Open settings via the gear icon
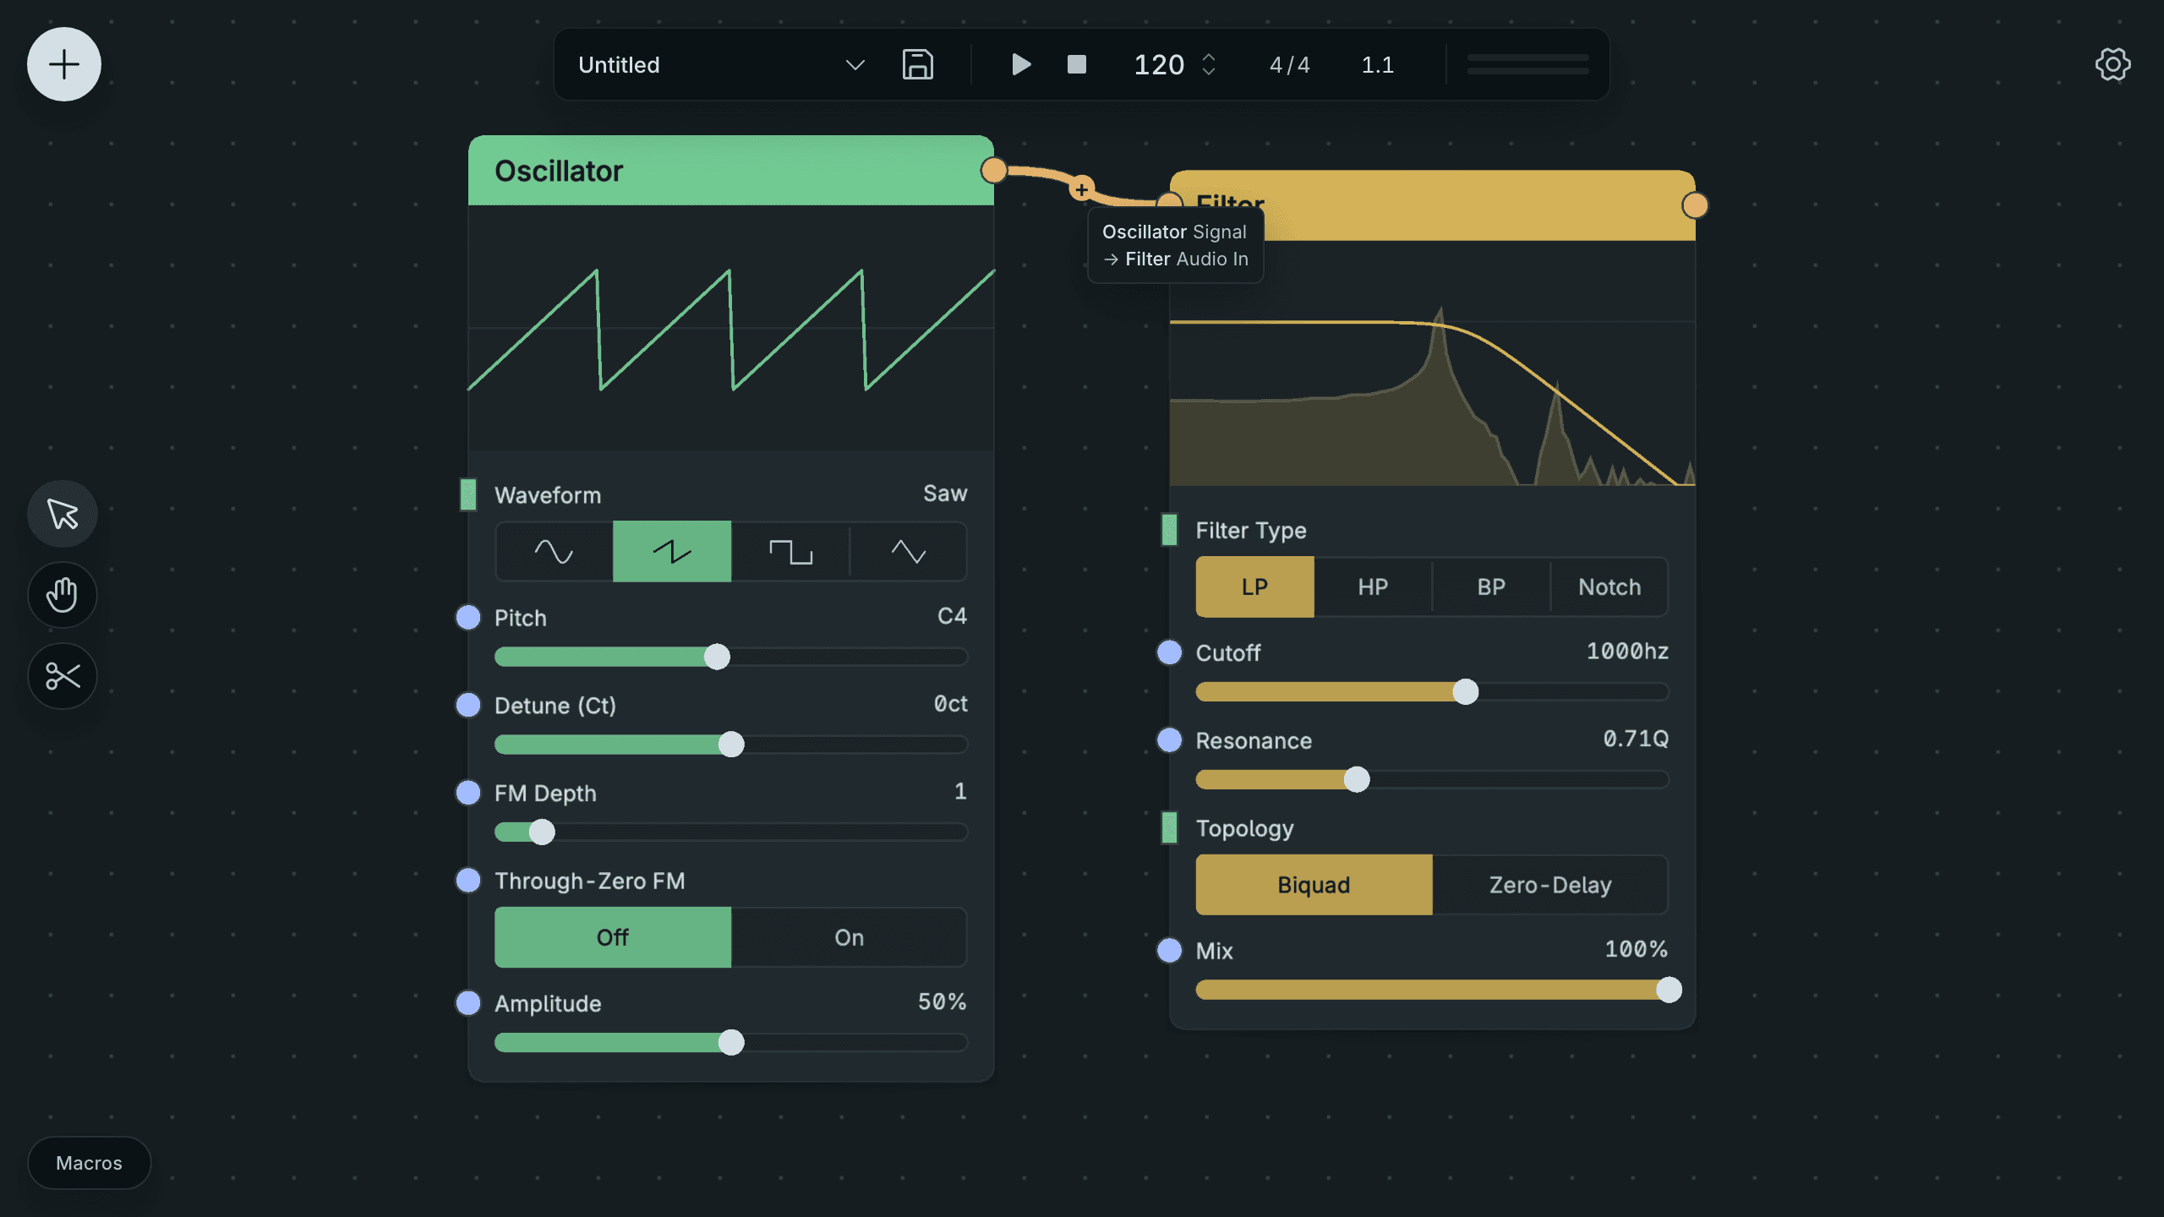 [x=2112, y=64]
